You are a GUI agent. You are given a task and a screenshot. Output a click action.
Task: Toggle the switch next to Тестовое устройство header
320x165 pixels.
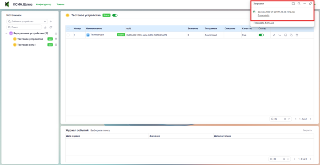115,15
